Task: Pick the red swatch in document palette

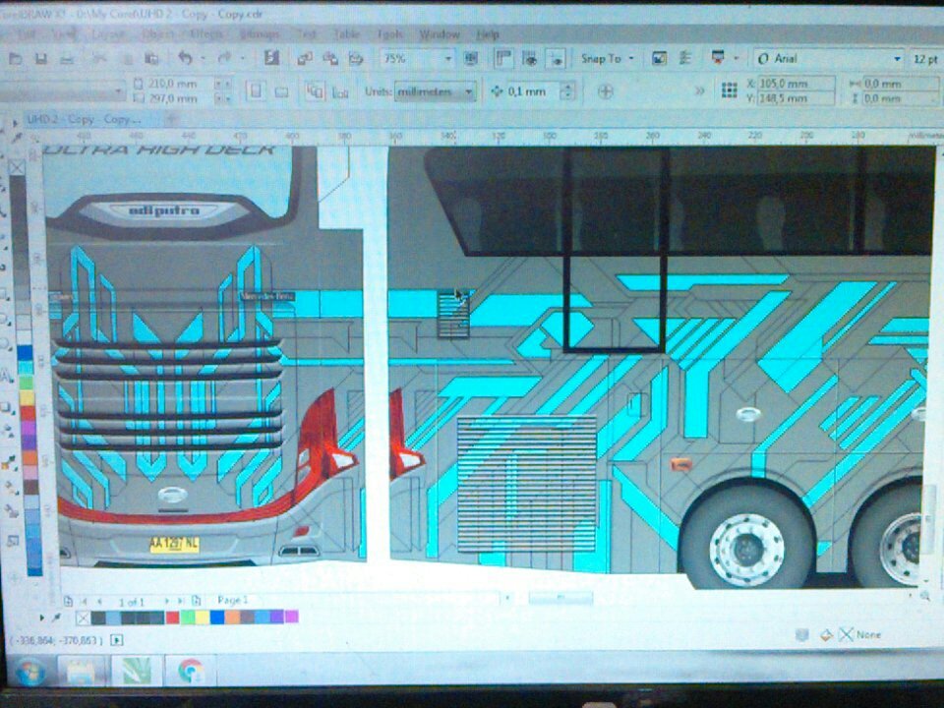Action: [x=172, y=618]
